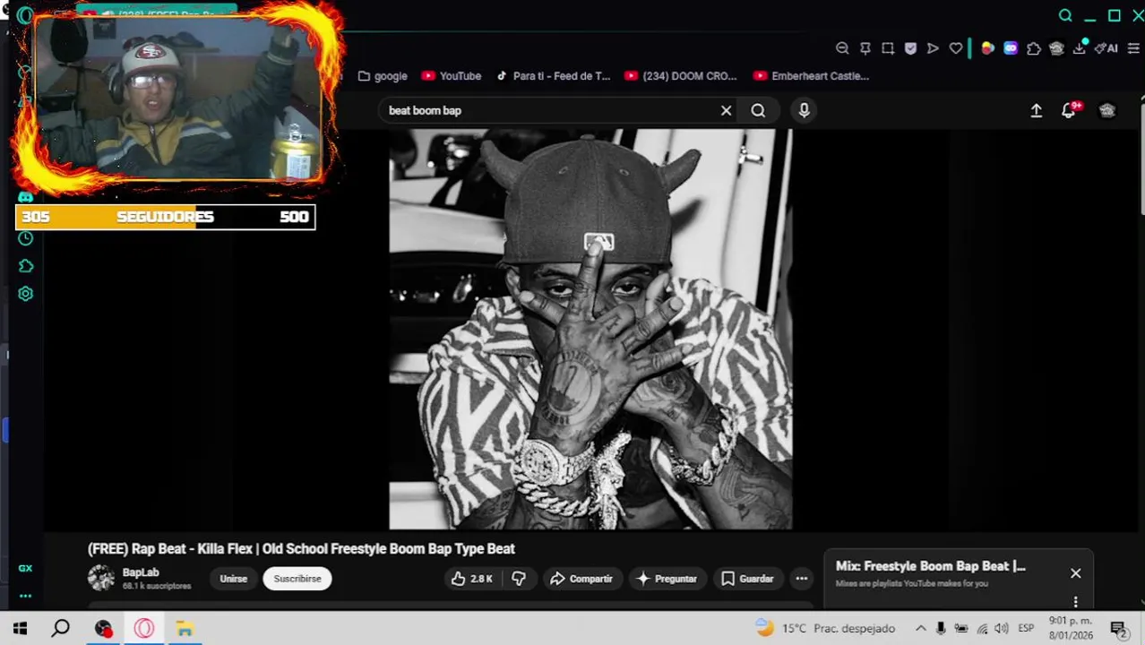Click the ESP language indicator
Image resolution: width=1145 pixels, height=645 pixels.
pos(1026,628)
